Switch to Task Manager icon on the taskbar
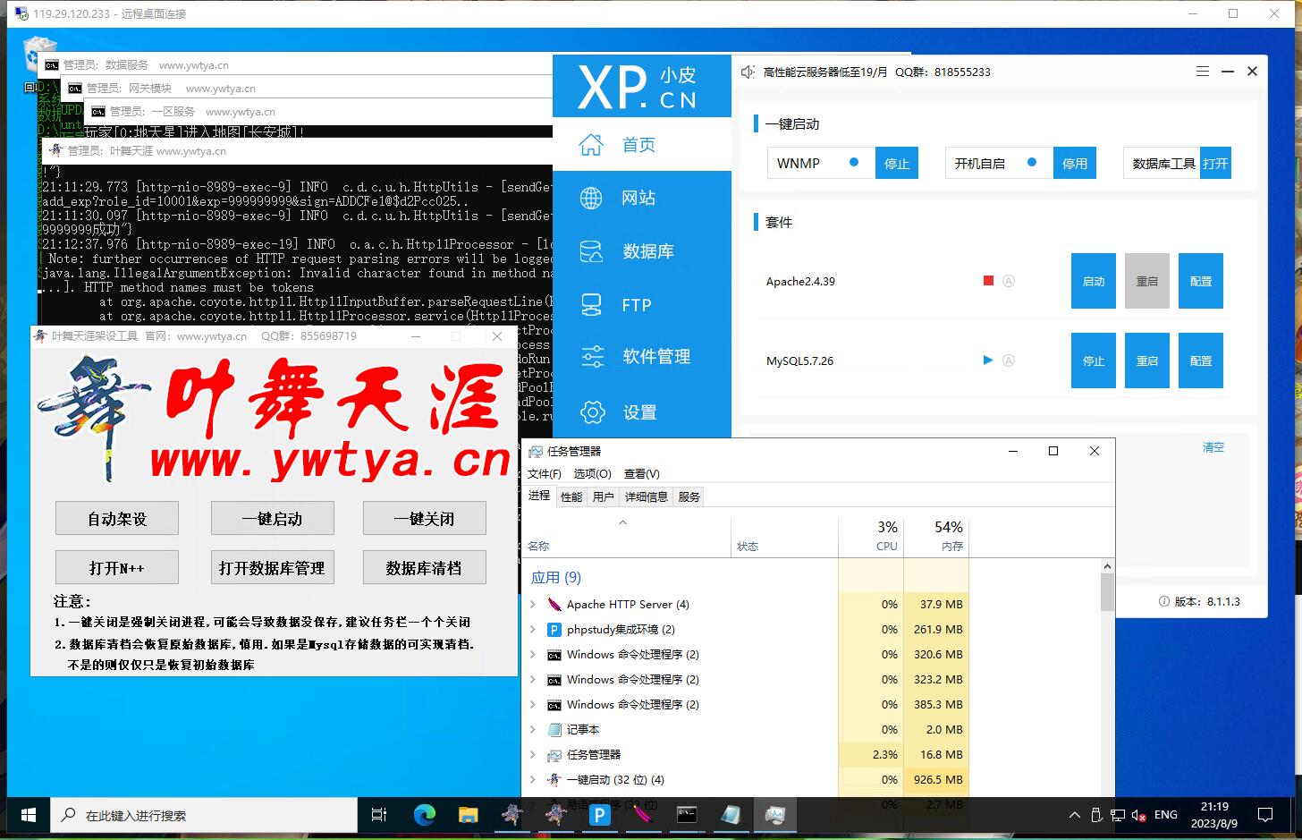1302x840 pixels. (774, 815)
